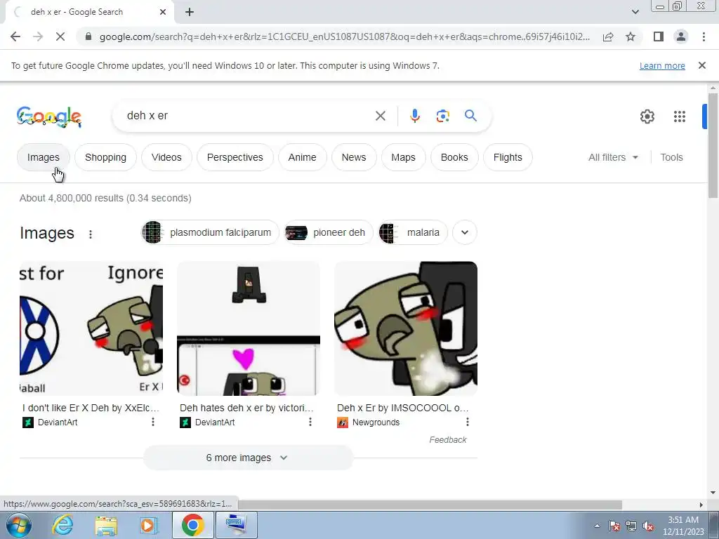Click the Chrome address bar URL
Viewport: 719px width, 539px height.
pos(344,36)
